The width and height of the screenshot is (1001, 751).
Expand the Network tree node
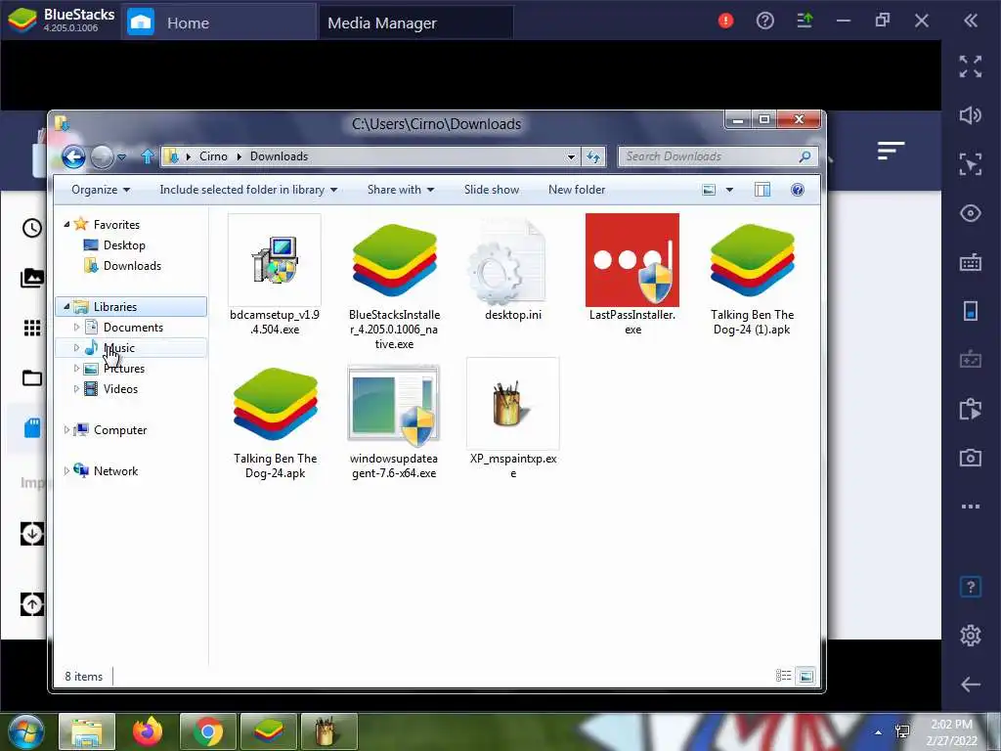66,470
